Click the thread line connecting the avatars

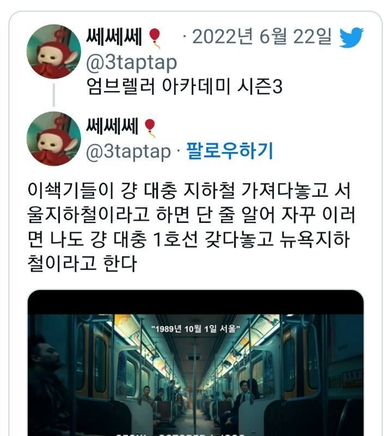point(53,95)
